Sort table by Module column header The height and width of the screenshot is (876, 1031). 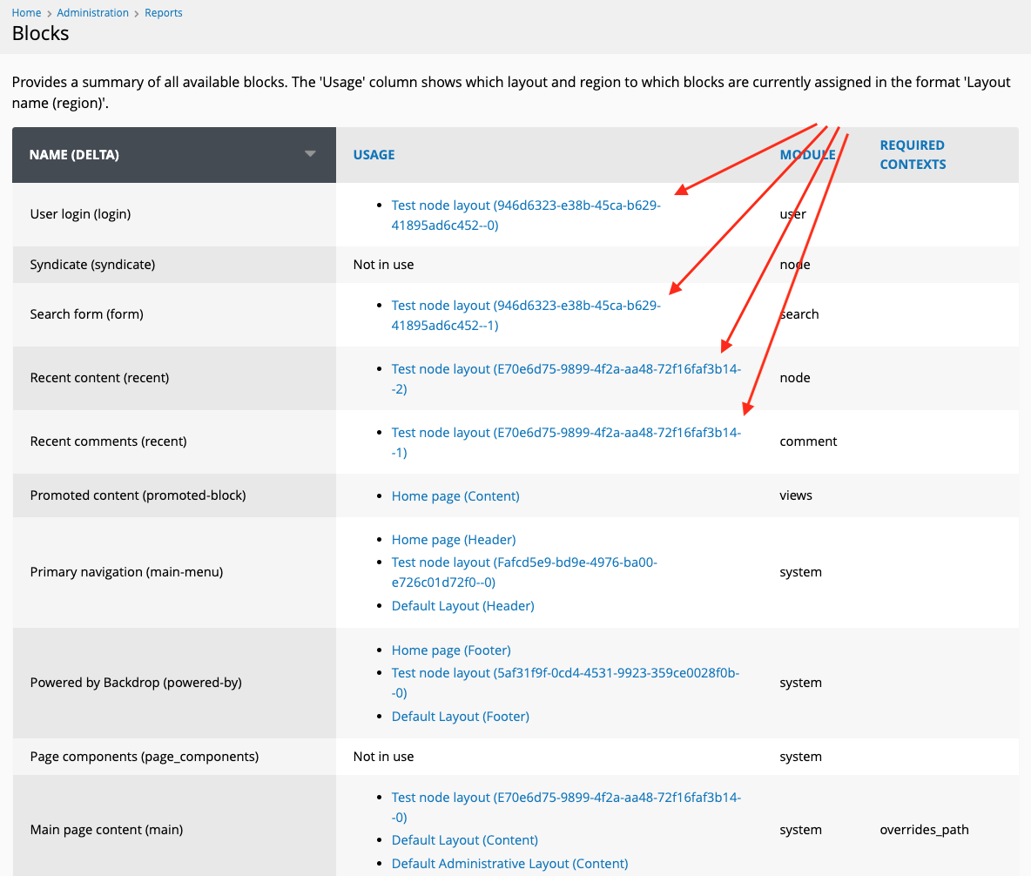pos(807,154)
